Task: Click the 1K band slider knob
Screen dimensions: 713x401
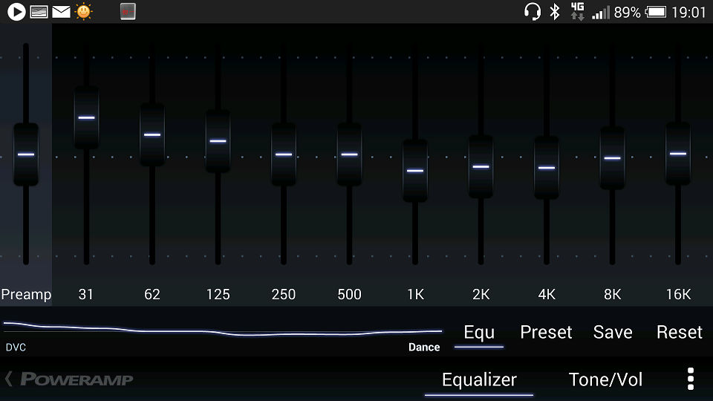Action: click(x=415, y=171)
